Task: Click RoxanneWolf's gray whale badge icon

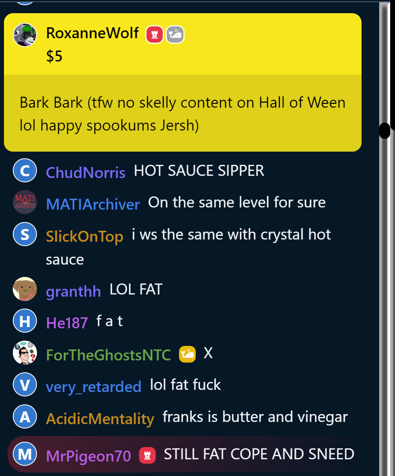Action: tap(175, 35)
